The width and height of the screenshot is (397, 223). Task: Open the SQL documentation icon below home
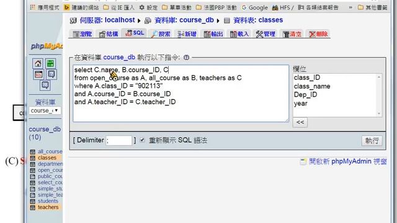[x=45, y=85]
